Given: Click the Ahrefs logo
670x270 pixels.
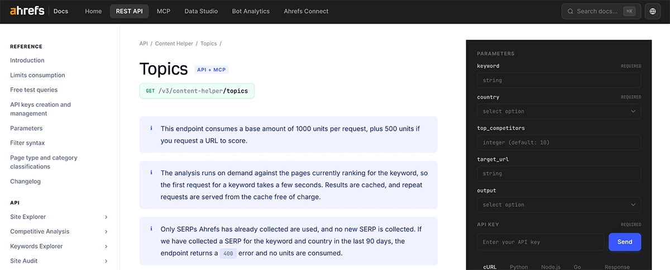Looking at the screenshot, I should tap(27, 11).
